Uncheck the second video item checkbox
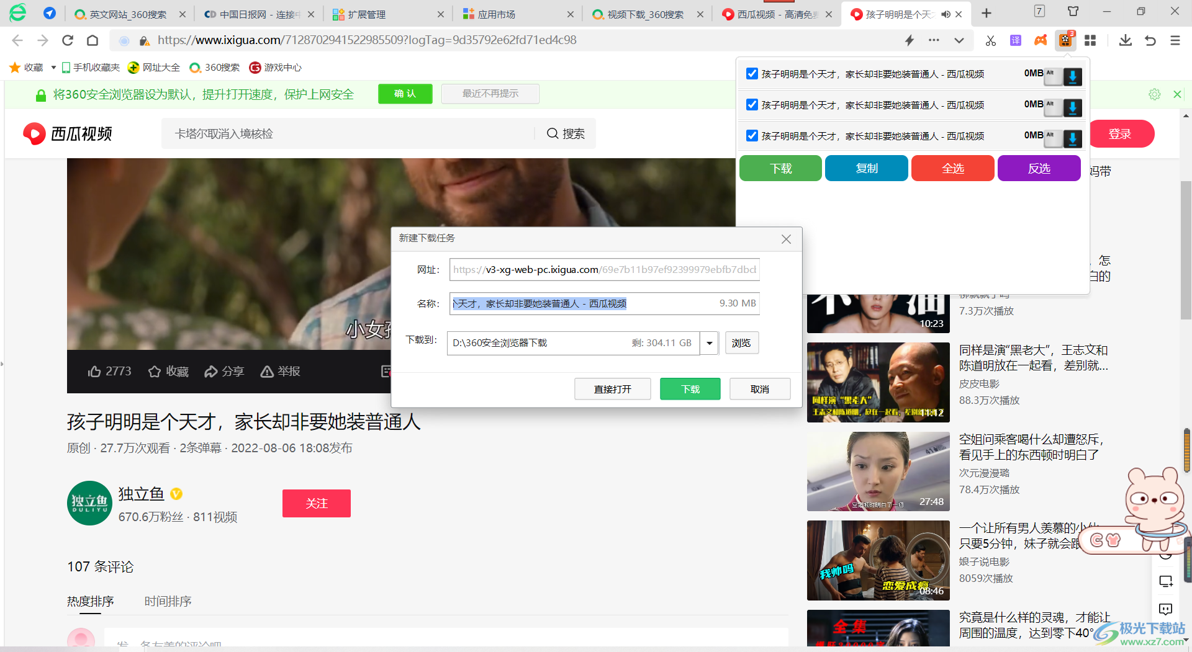Image resolution: width=1192 pixels, height=652 pixels. [752, 105]
